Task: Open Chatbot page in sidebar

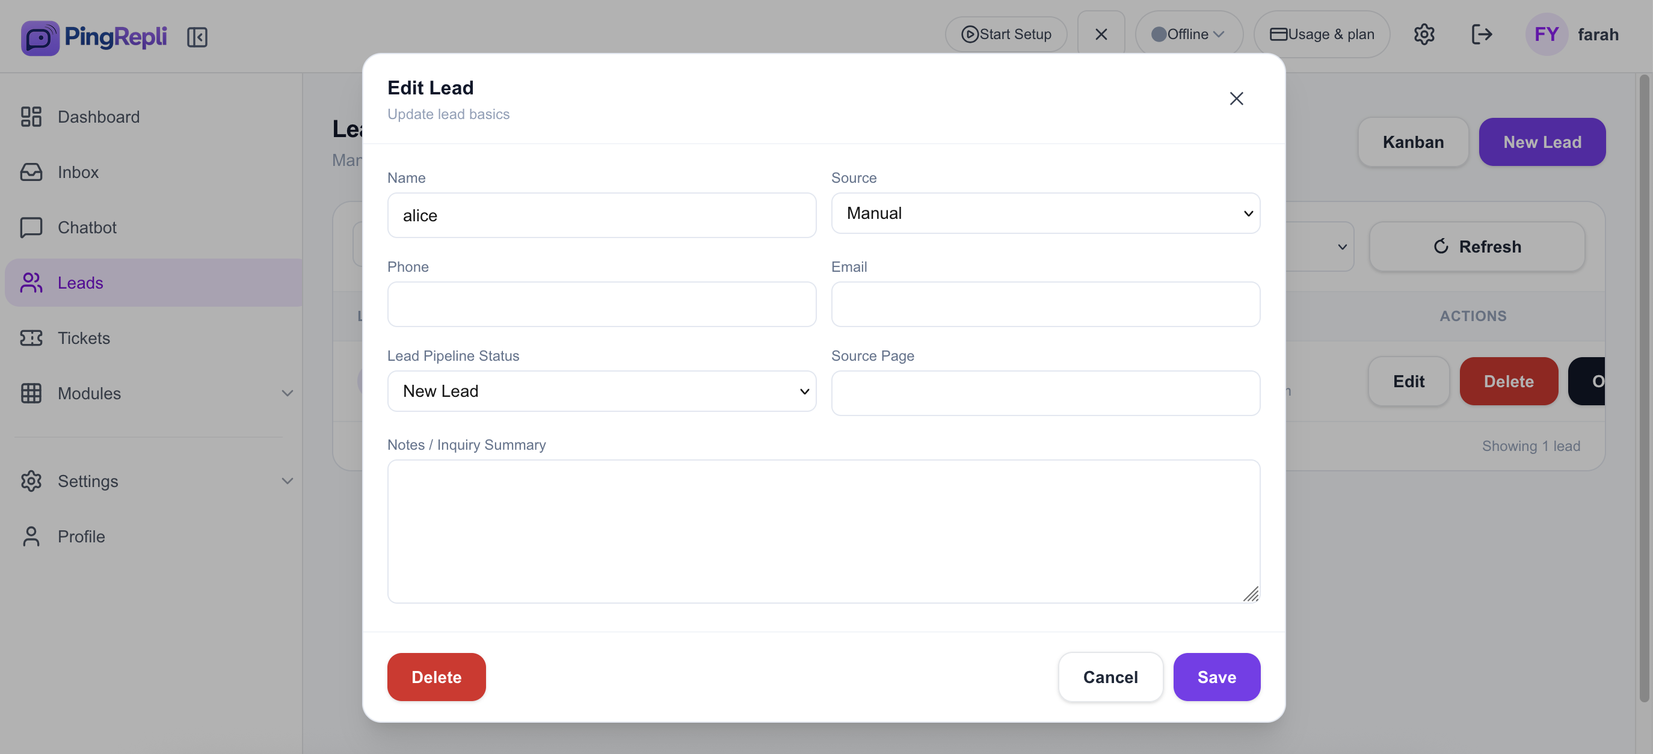Action: [153, 228]
